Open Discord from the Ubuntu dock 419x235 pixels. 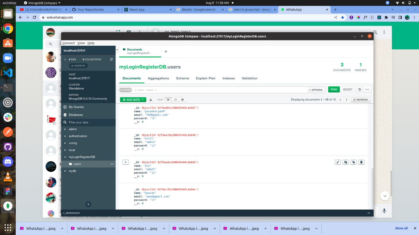tap(8, 162)
